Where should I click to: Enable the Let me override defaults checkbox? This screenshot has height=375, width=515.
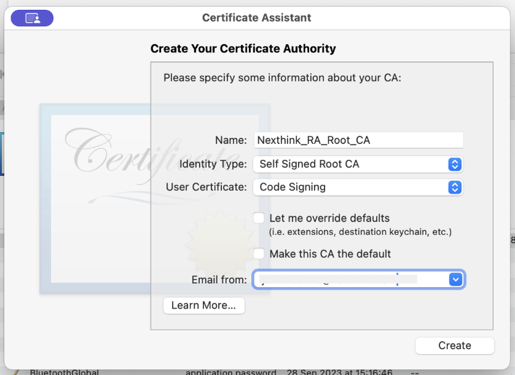pyautogui.click(x=259, y=218)
